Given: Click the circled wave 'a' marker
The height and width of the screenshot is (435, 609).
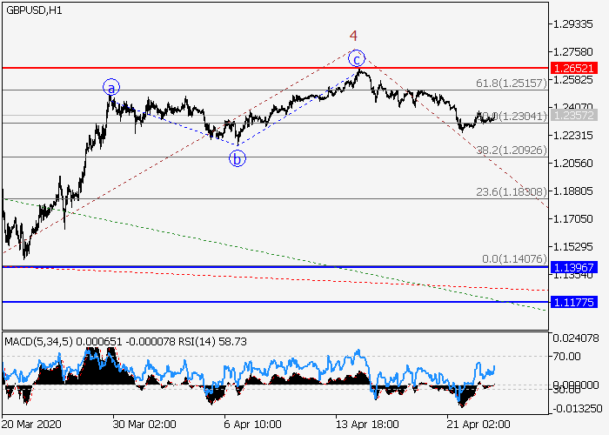Looking at the screenshot, I should [111, 87].
